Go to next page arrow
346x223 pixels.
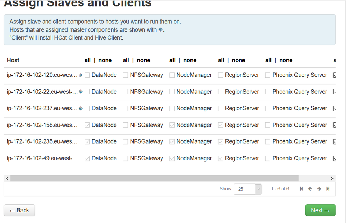(319, 189)
